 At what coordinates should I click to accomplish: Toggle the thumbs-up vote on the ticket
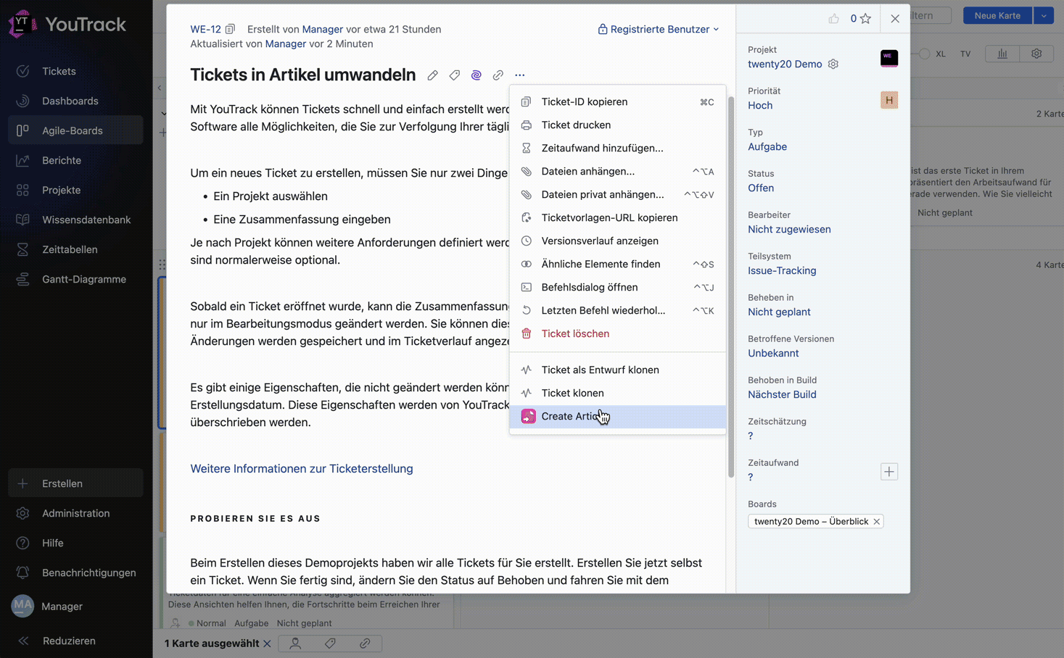tap(833, 19)
